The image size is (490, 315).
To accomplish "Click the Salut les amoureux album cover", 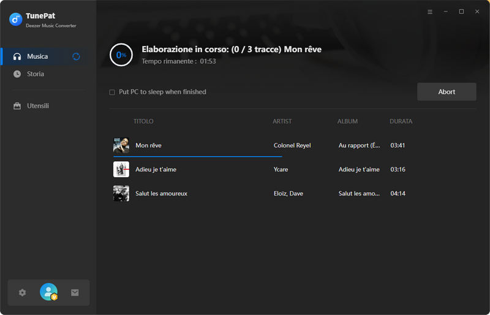I will (121, 193).
